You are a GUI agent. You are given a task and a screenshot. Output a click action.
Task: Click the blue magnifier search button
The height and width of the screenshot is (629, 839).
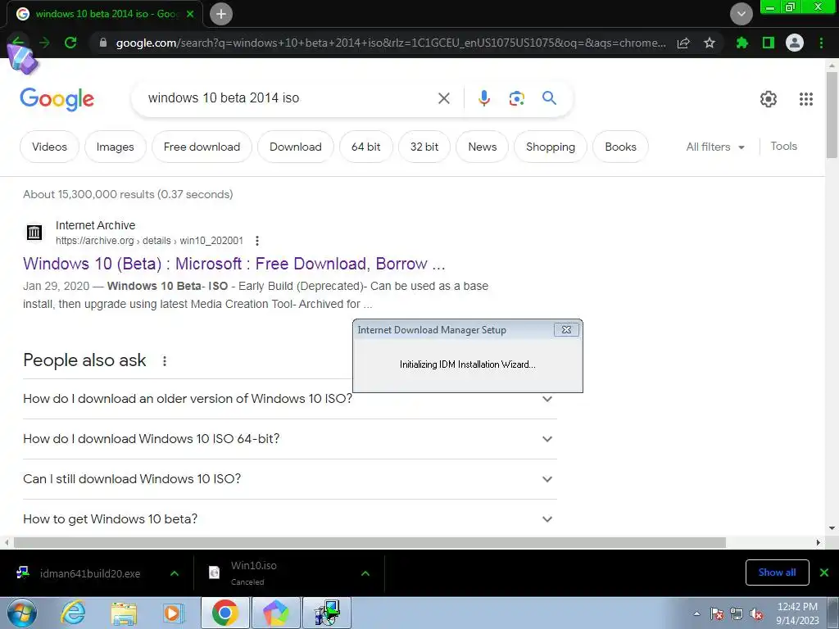tap(549, 98)
